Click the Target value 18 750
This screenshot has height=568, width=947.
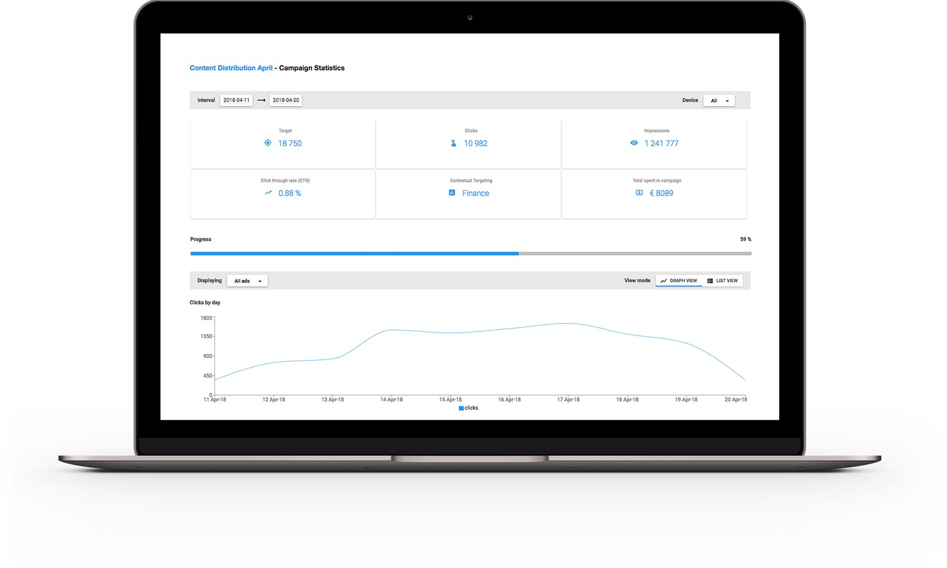(x=290, y=143)
